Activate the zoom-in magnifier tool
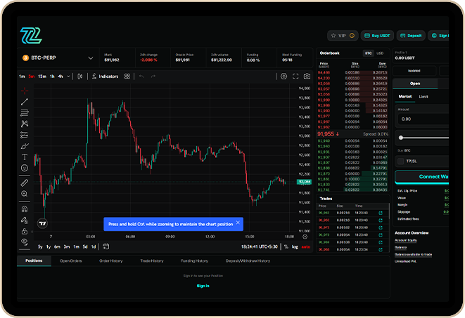Screen dimensions: 465x318 25,194
